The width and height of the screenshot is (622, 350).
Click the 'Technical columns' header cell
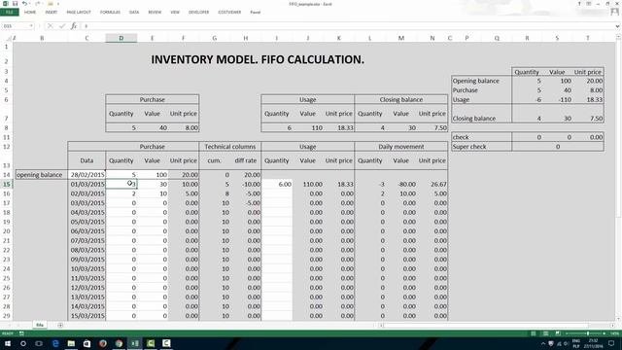coord(230,147)
